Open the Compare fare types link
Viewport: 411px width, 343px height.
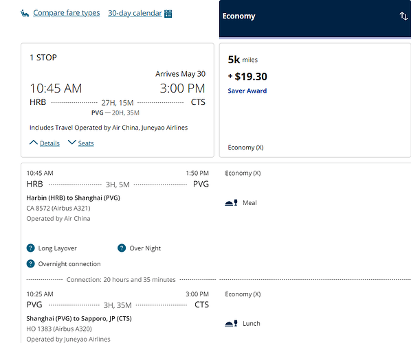click(x=66, y=13)
